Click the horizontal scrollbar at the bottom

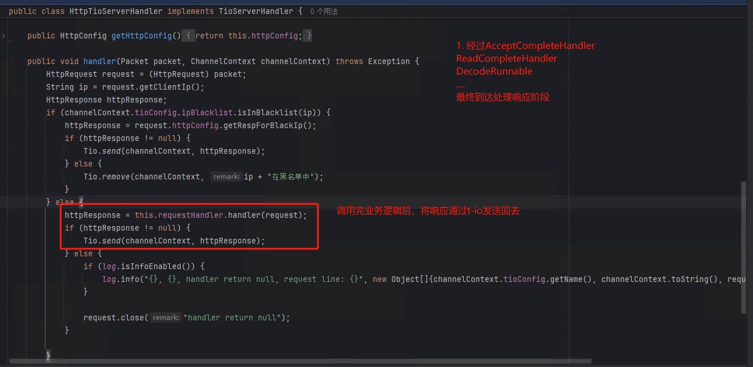click(x=297, y=361)
